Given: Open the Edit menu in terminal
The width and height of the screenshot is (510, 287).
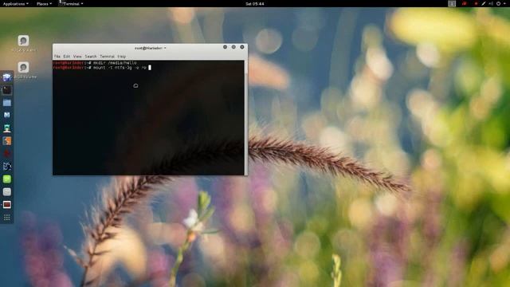Looking at the screenshot, I should pos(67,57).
